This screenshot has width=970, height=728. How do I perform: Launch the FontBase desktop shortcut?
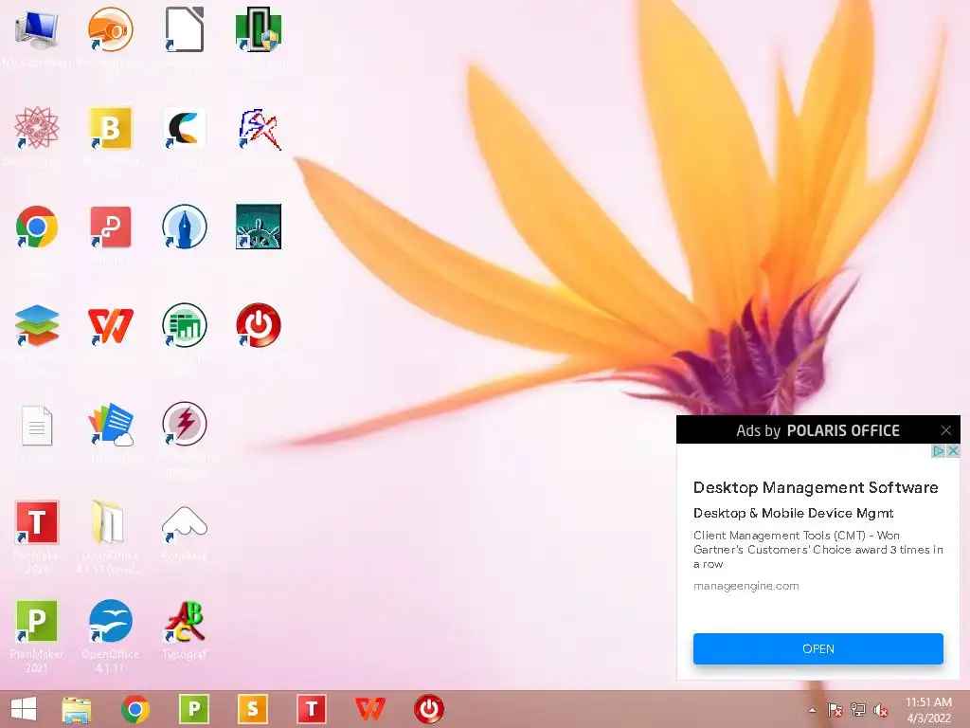[185, 523]
